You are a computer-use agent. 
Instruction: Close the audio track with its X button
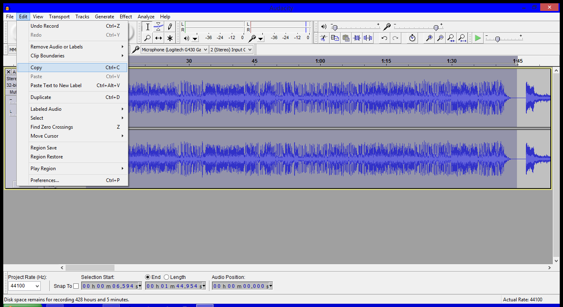click(8, 72)
